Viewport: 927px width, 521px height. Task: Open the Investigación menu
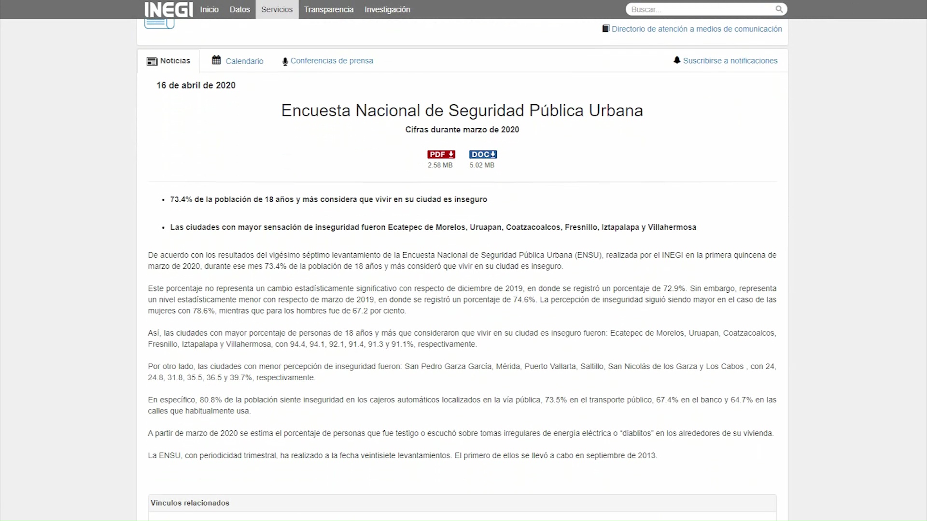pyautogui.click(x=387, y=9)
